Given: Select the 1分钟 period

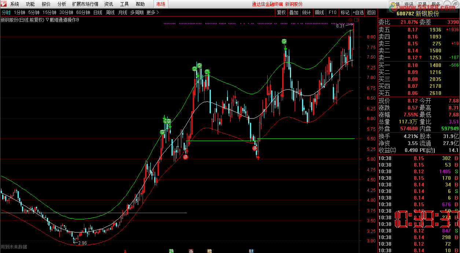Looking at the screenshot, I should coord(19,12).
